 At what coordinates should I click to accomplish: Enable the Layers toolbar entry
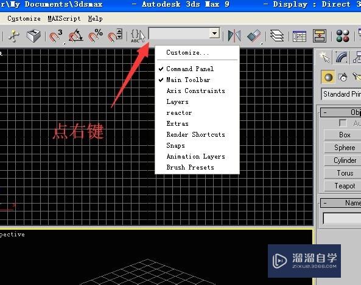(x=197, y=101)
